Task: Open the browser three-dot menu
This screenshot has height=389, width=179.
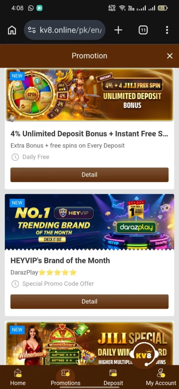Action: pos(167,30)
